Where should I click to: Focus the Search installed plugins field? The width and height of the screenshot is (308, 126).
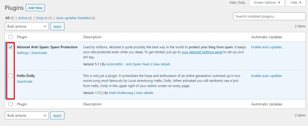pos(269,16)
